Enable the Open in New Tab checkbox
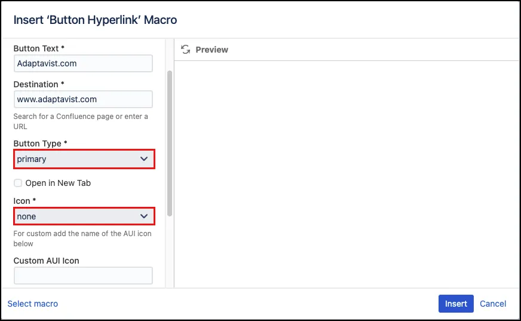 click(18, 183)
